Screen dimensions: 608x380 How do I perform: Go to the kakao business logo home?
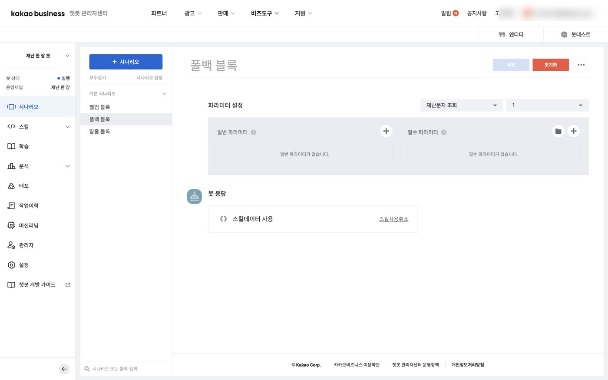pos(38,13)
